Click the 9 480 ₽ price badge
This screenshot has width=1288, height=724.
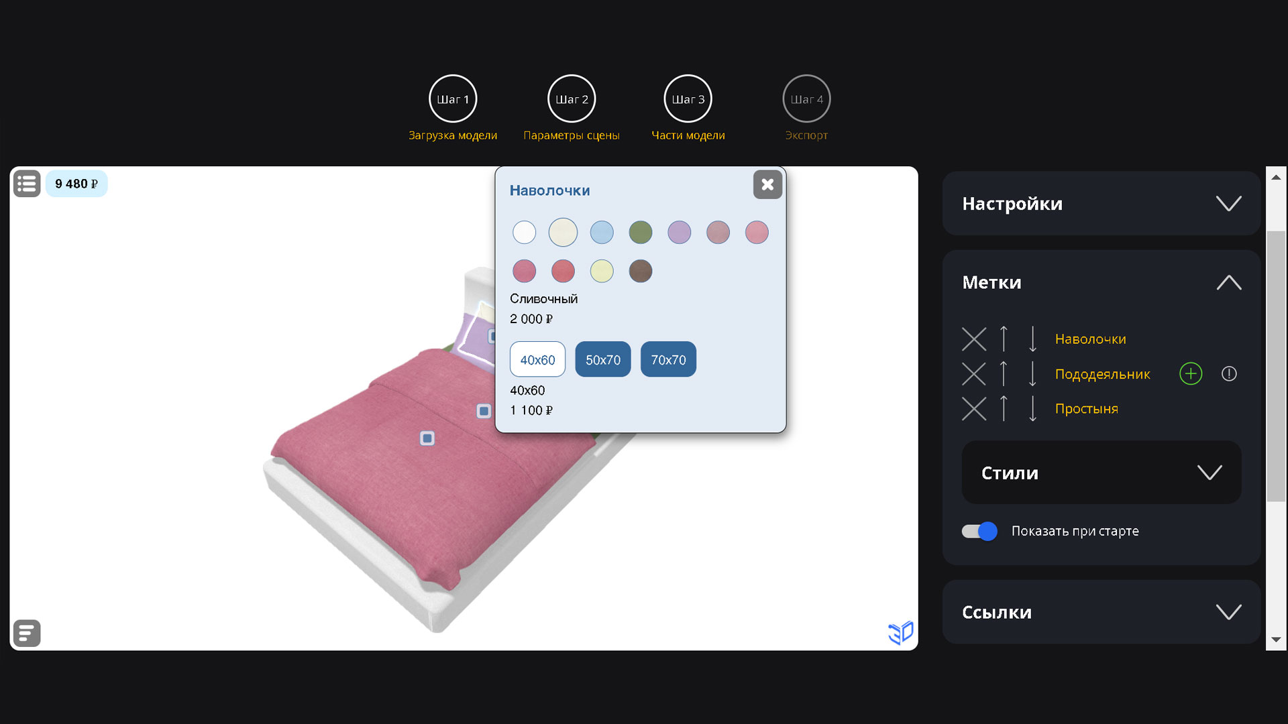tap(76, 183)
